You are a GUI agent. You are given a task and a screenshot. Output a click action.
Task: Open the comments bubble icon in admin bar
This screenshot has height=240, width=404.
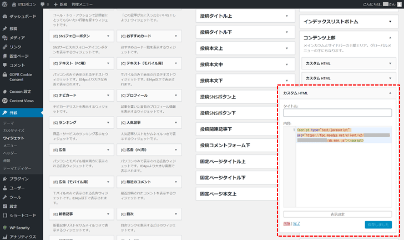click(43, 4)
